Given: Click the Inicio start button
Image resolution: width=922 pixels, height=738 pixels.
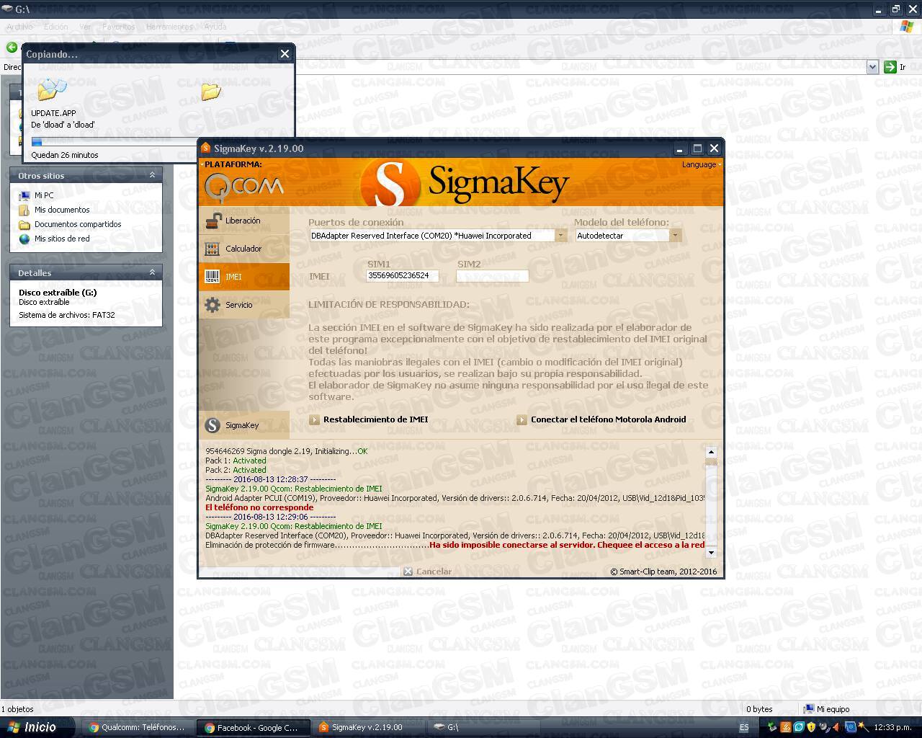Looking at the screenshot, I should click(37, 727).
